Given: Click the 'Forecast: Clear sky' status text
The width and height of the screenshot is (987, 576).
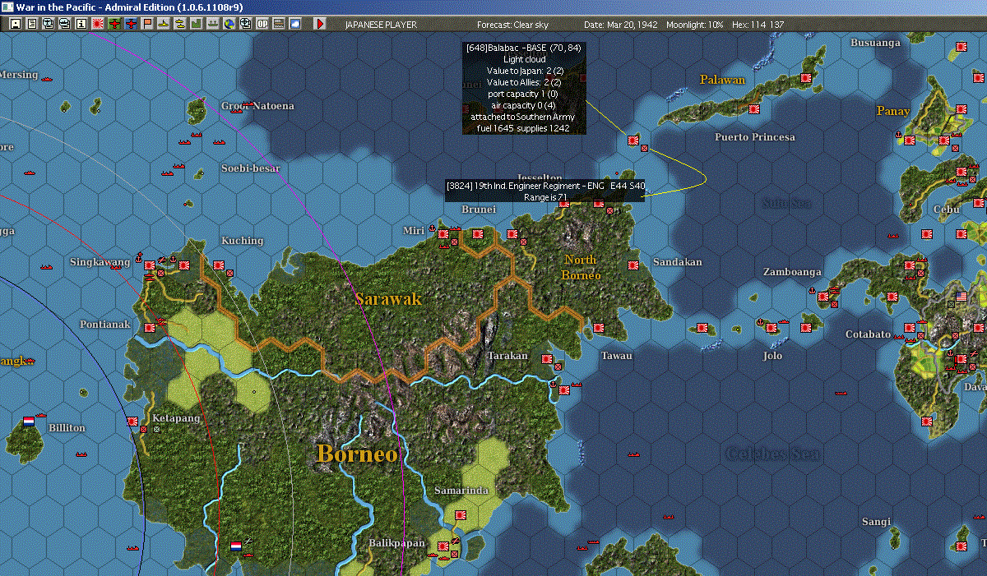Looking at the screenshot, I should click(x=512, y=25).
